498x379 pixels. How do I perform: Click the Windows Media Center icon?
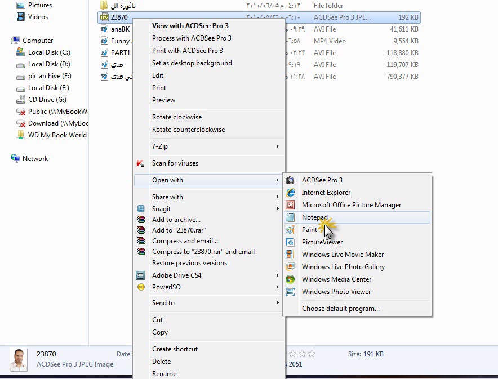pos(290,279)
